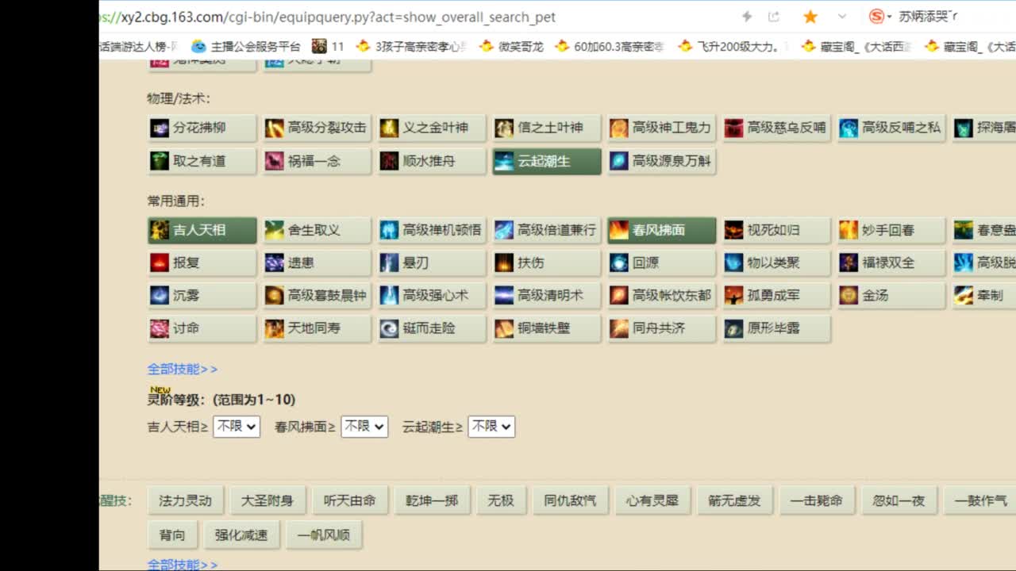Select the 原形毕露 skill icon

tap(733, 328)
